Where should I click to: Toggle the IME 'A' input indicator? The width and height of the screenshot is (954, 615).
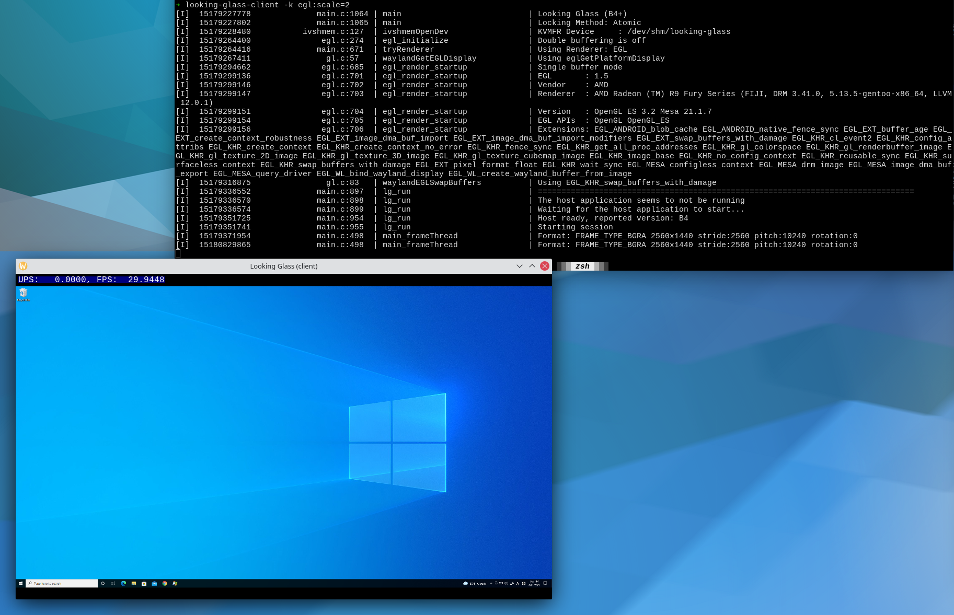click(x=518, y=583)
